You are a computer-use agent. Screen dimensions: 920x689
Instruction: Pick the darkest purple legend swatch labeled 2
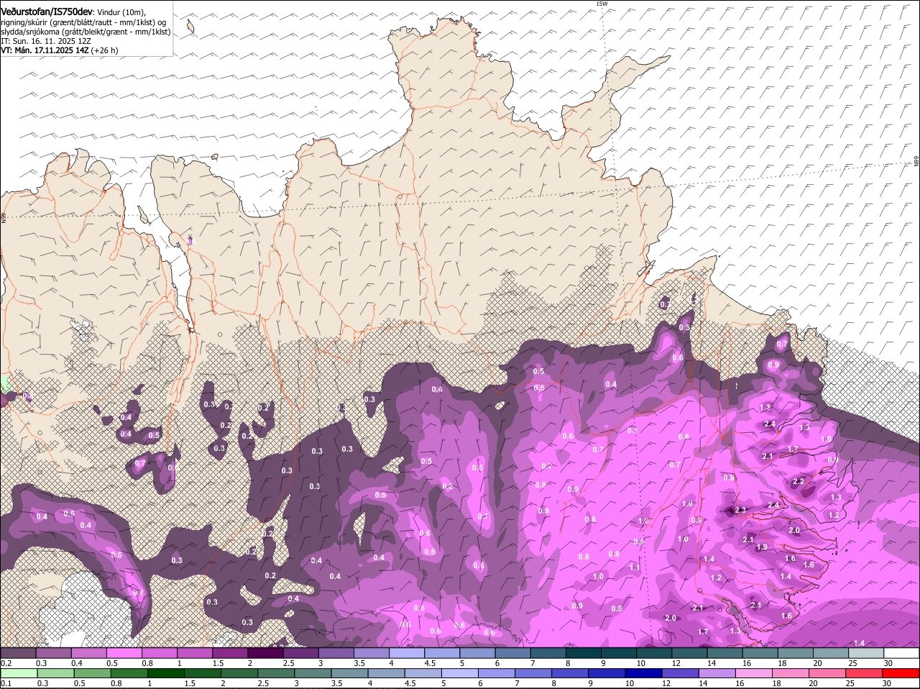coord(266,653)
